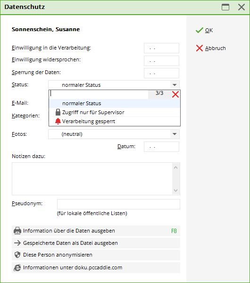Screen dimensions: 250x283
Task: Click the shield icon to anonymize person
Action: (17, 255)
